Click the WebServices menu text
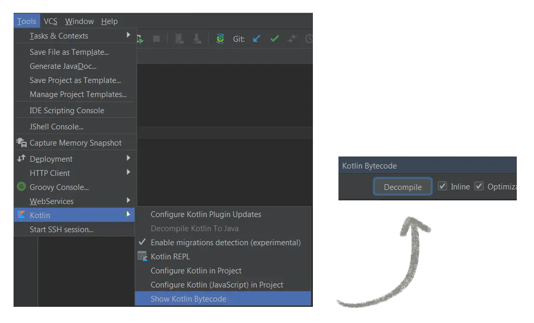Viewport: 534px width, 323px height. [52, 201]
